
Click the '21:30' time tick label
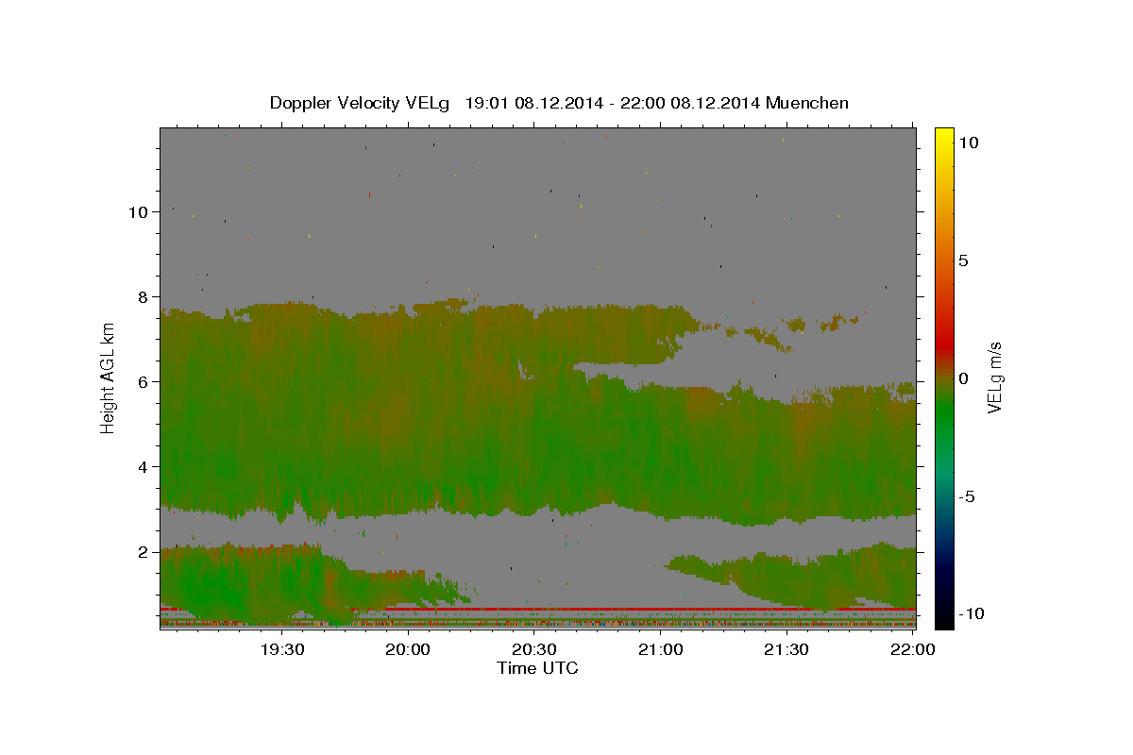786,650
